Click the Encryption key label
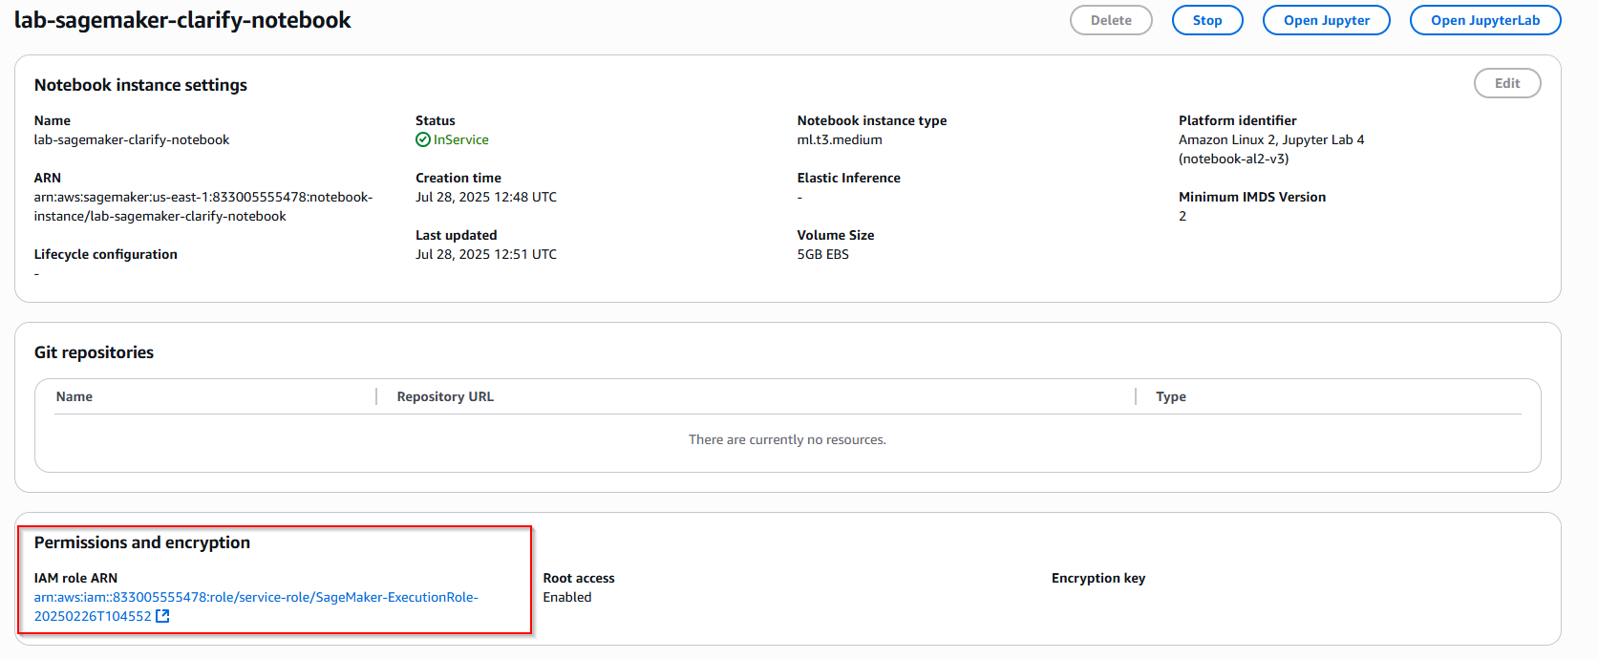 click(1098, 578)
